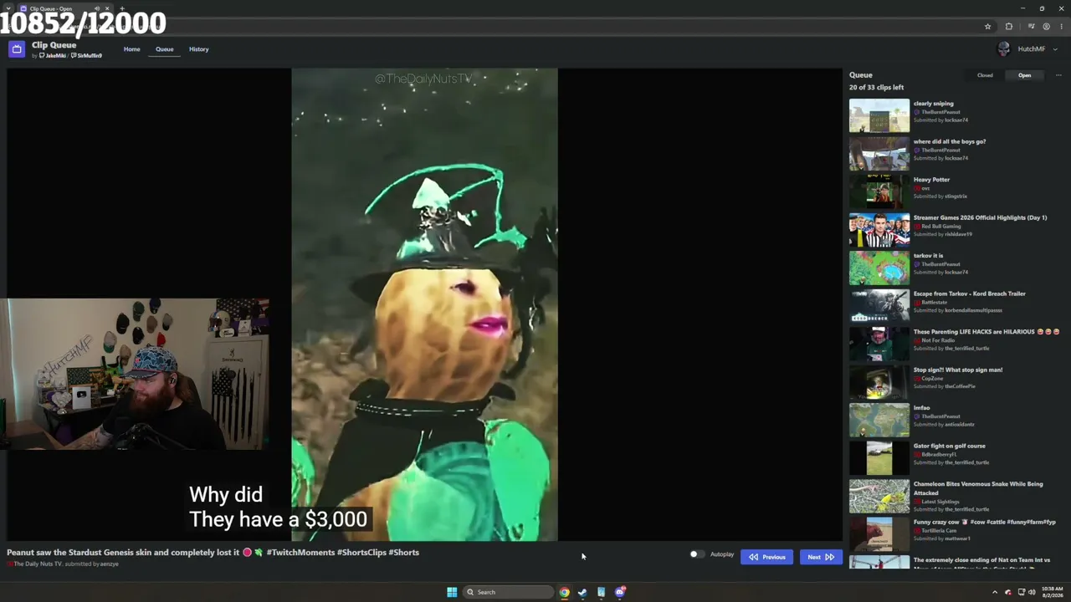The image size is (1071, 602).
Task: Open Steam from the taskbar
Action: click(583, 592)
